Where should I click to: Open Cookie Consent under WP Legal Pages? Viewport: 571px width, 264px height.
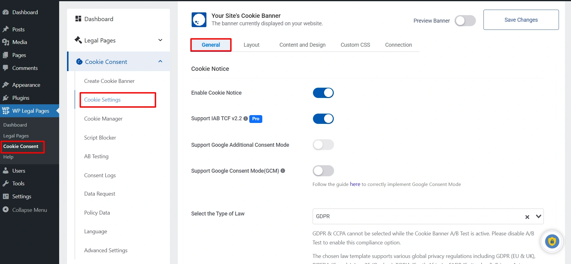pyautogui.click(x=21, y=146)
